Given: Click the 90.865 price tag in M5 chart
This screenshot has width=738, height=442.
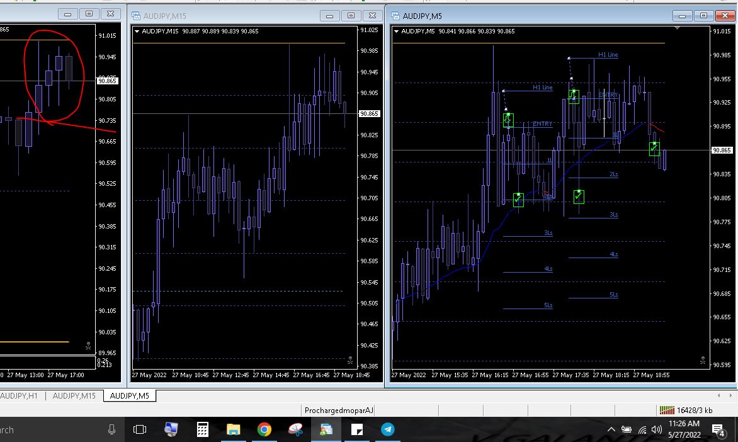Looking at the screenshot, I should point(722,150).
